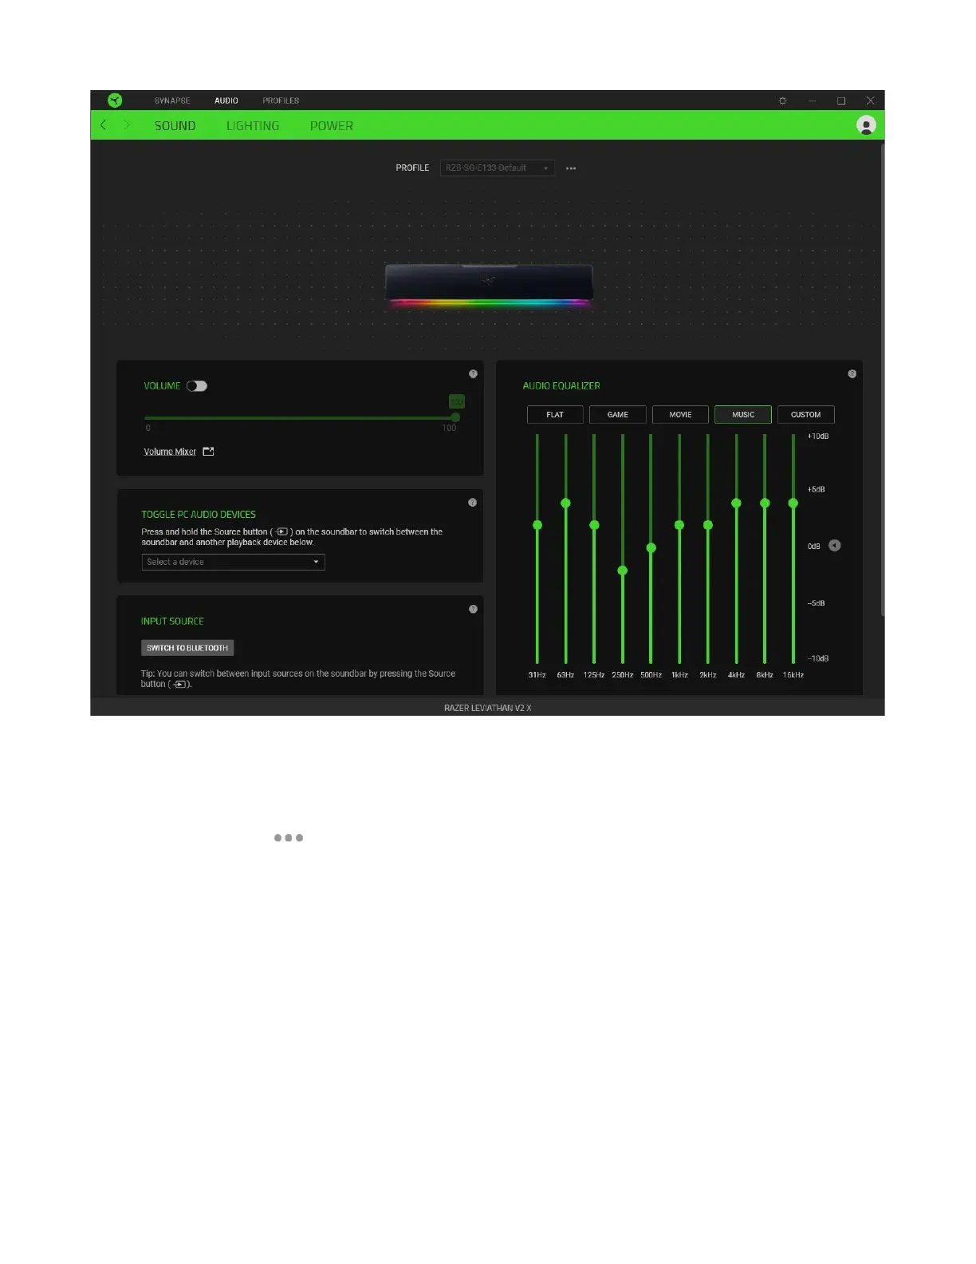
Task: Open the AUDIO menu tab
Action: (226, 101)
